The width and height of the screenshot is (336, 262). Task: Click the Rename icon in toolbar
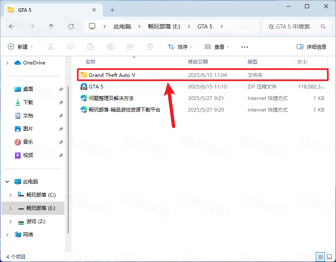pyautogui.click(x=110, y=47)
